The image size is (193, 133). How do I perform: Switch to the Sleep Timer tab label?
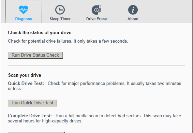(x=60, y=19)
